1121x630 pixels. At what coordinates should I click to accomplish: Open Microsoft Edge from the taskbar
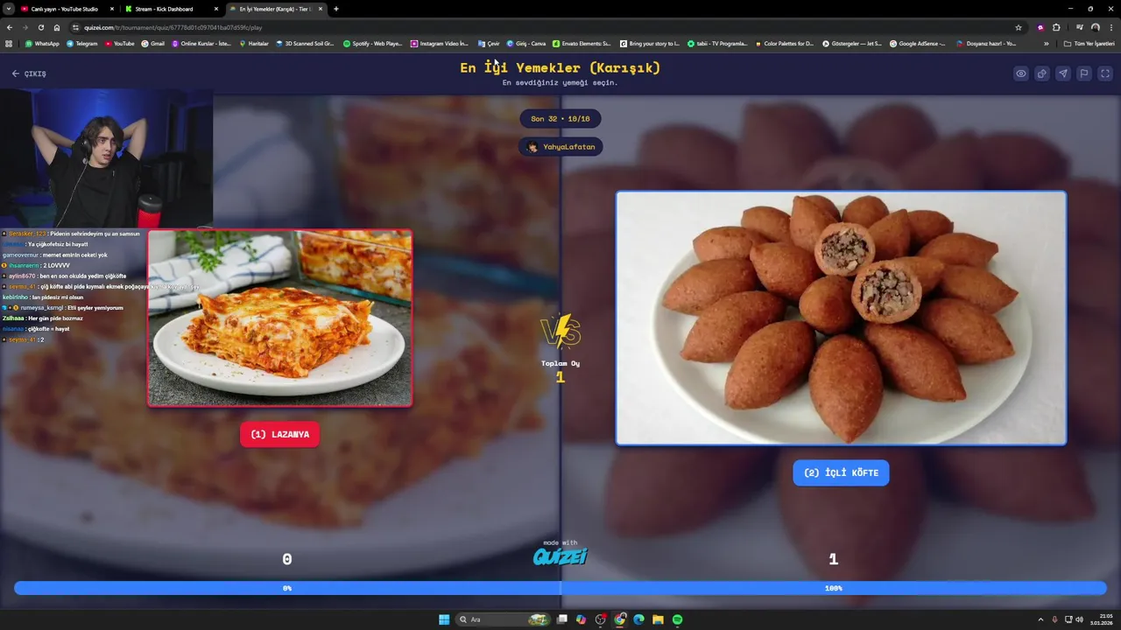pos(639,619)
